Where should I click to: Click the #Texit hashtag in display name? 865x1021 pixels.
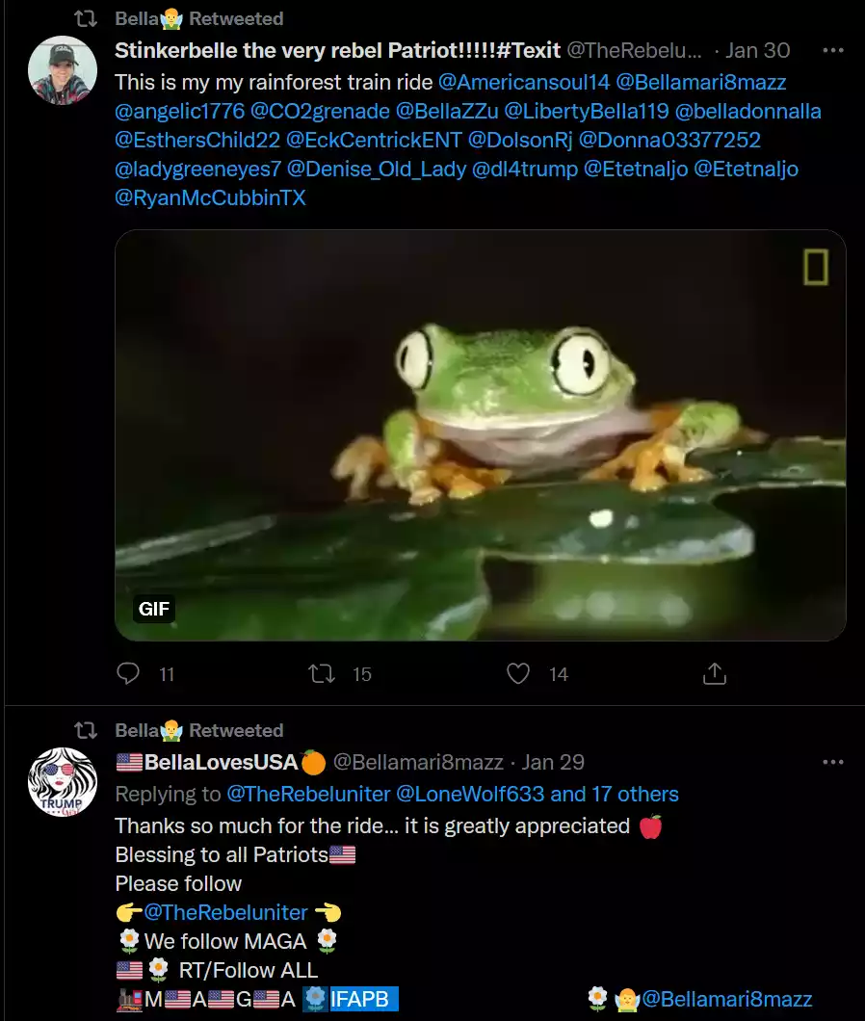click(529, 50)
